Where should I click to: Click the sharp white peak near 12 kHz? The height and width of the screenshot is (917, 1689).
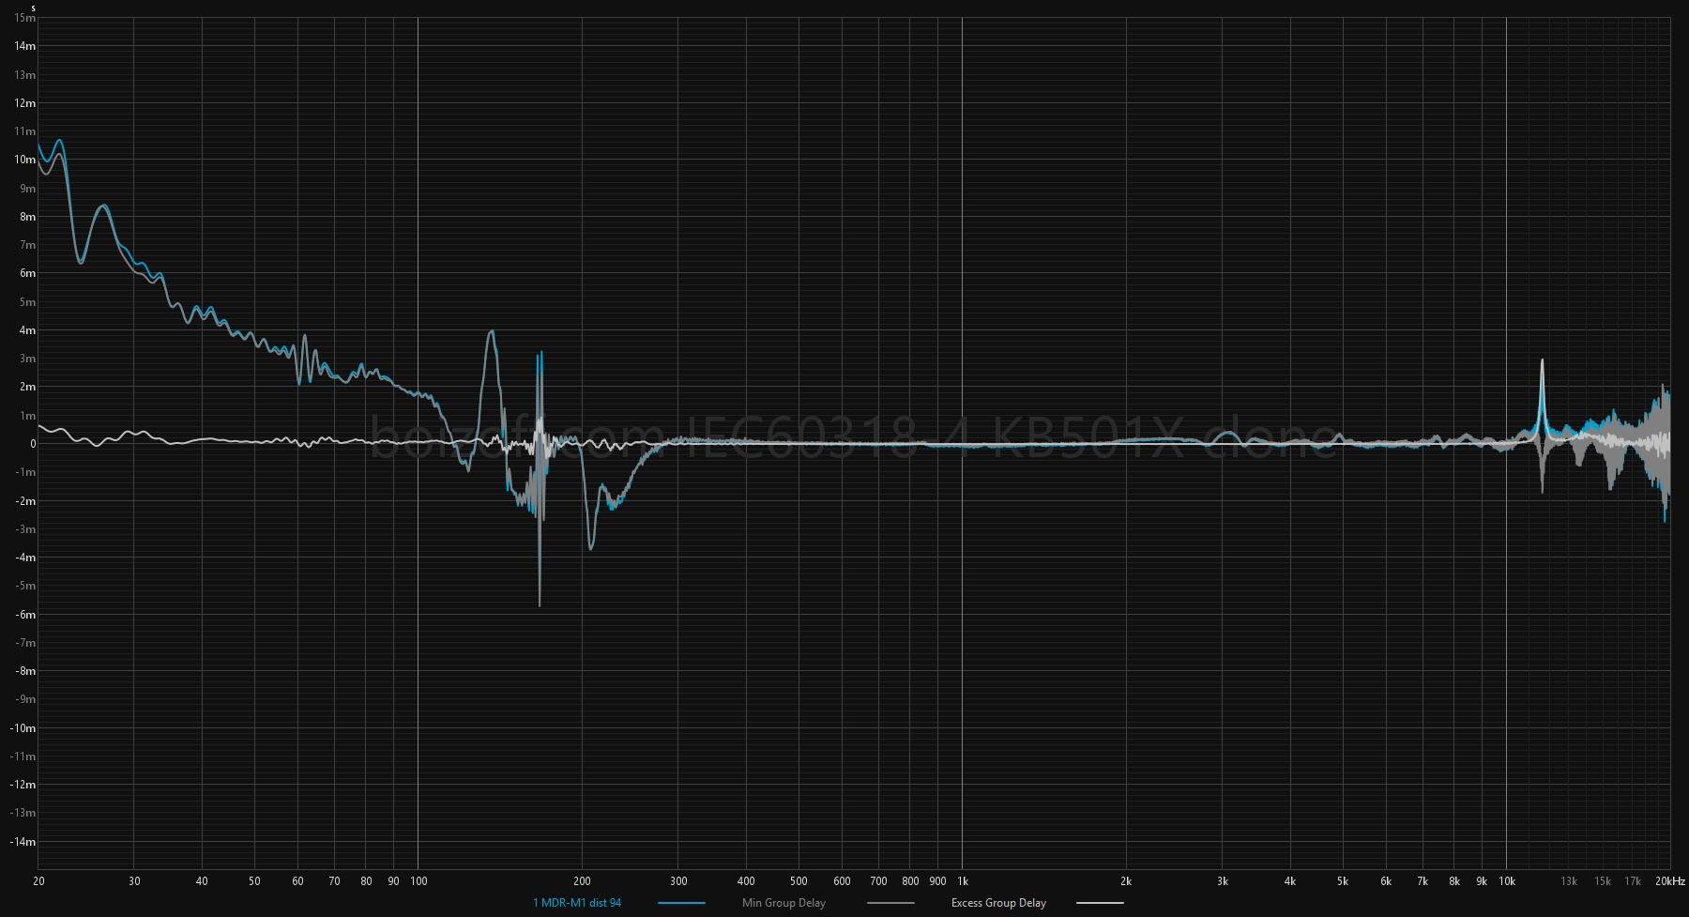[x=1542, y=361]
